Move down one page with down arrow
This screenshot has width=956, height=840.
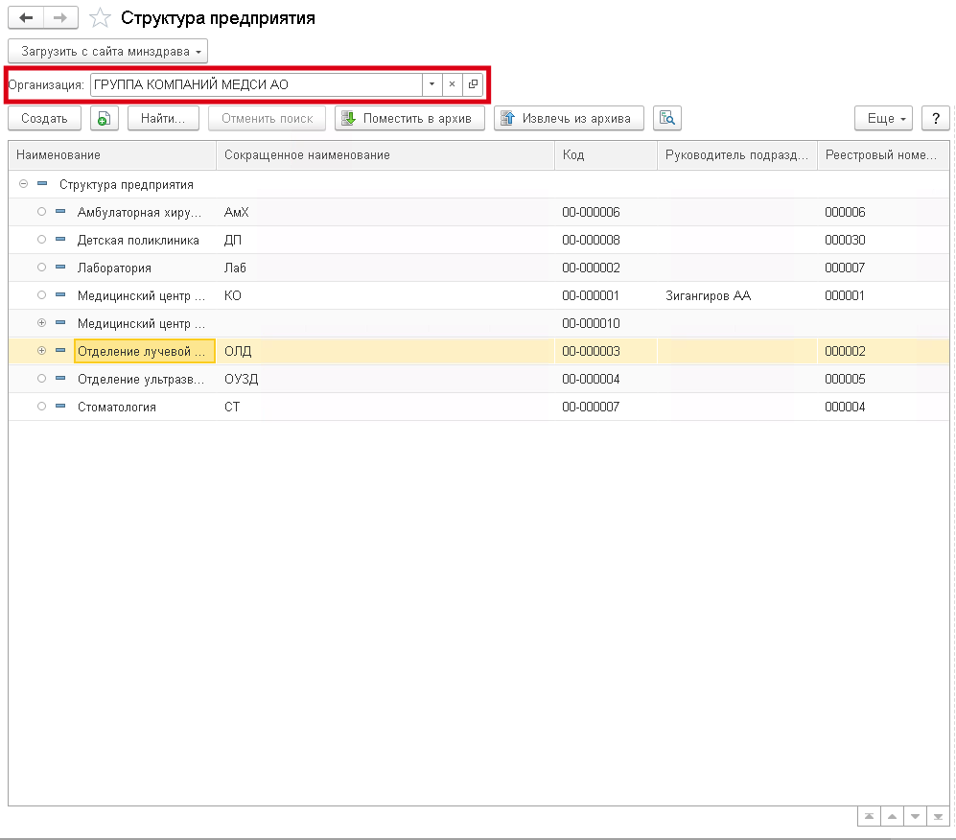[x=915, y=816]
